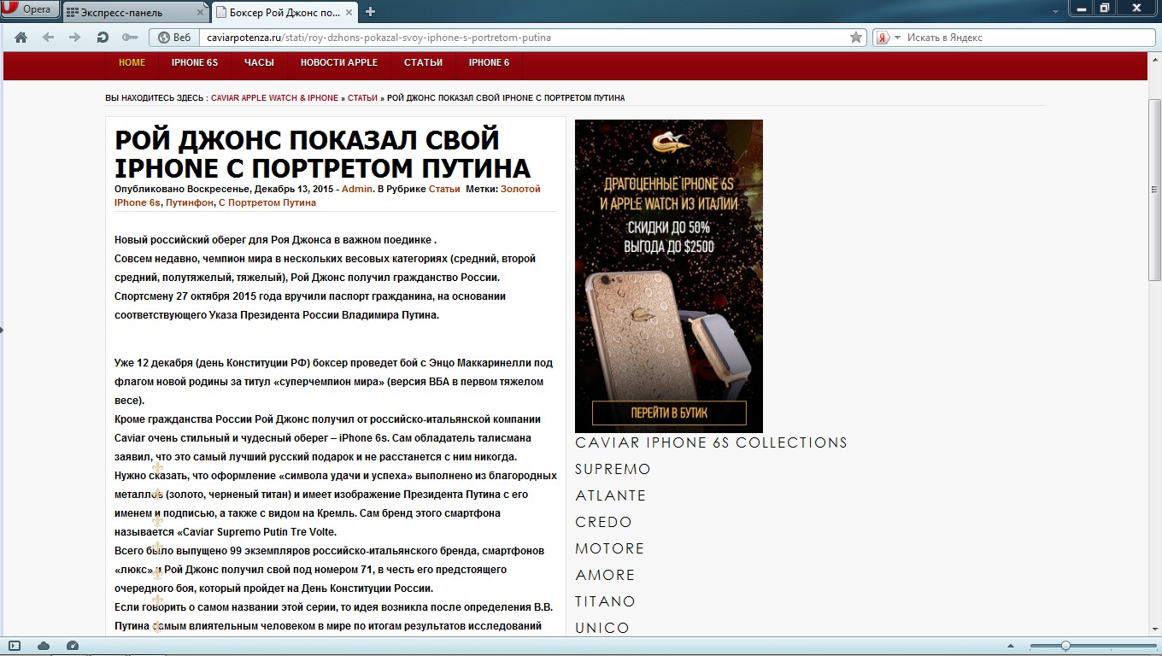Viewport: 1162px width, 656px height.
Task: Open IPHONE 6 navigation item
Action: pos(489,62)
